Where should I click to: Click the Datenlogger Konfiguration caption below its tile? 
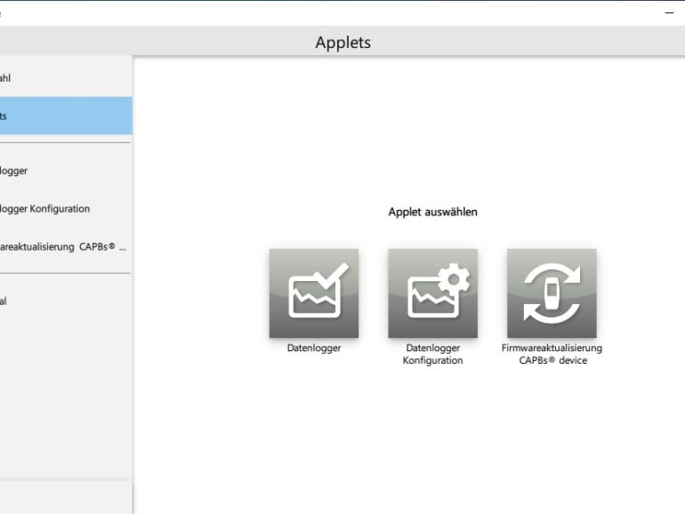[432, 354]
